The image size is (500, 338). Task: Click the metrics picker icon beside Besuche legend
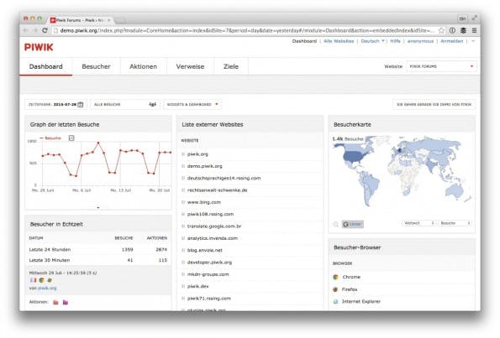coord(71,138)
